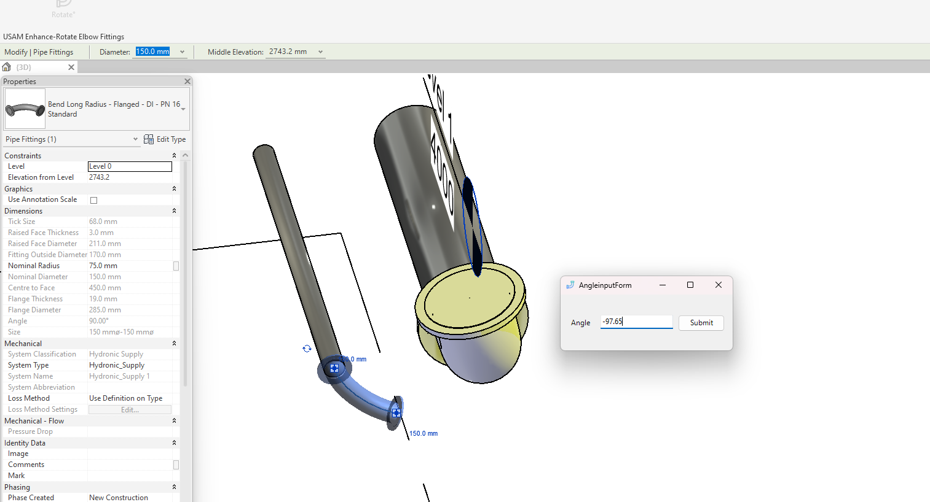Click the lower connector grip on the elbow

pyautogui.click(x=396, y=412)
